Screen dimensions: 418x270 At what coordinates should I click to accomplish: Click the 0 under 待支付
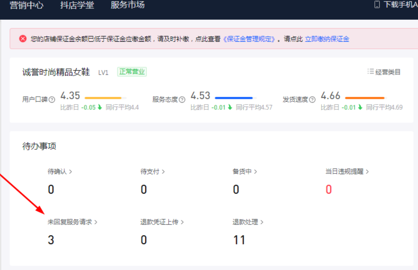coord(144,189)
